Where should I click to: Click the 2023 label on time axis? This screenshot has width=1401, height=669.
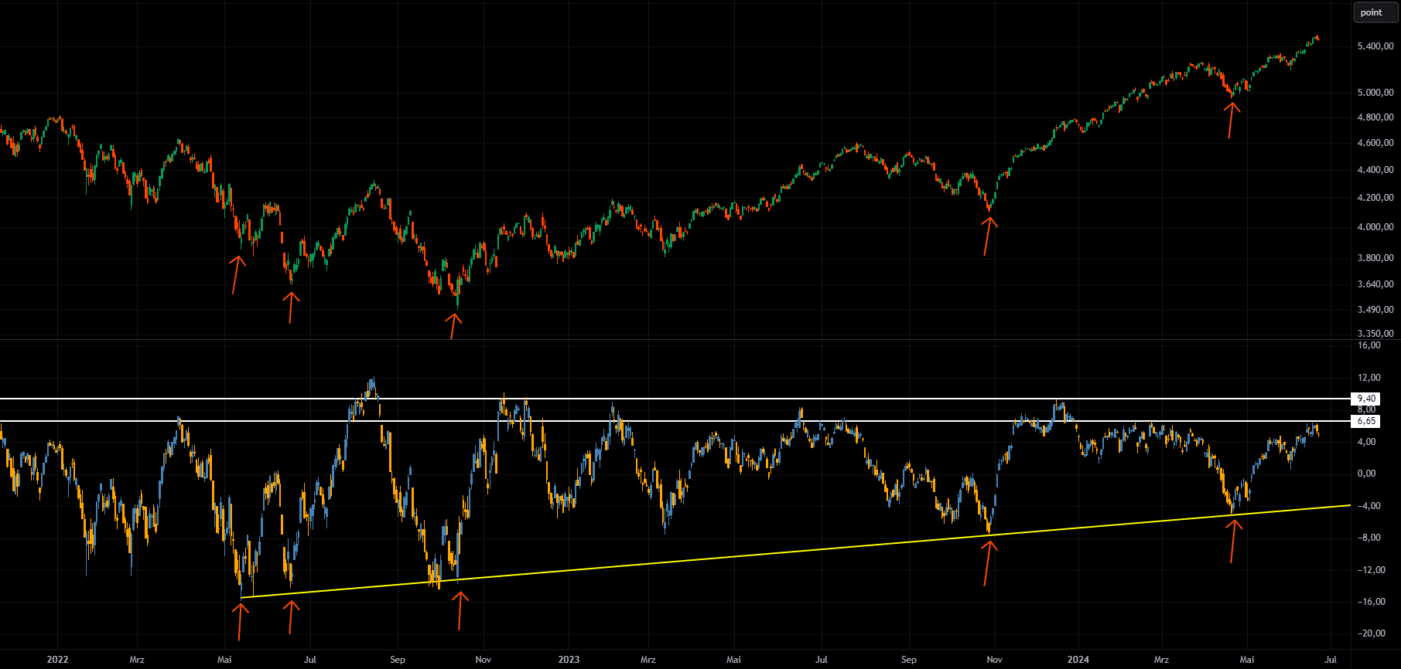[569, 660]
